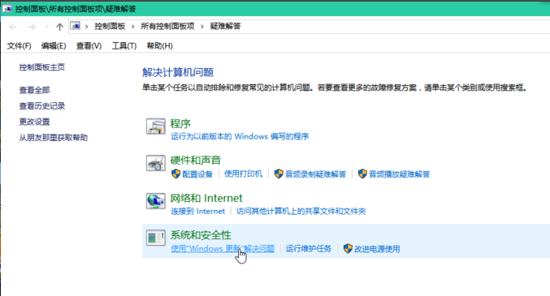The height and width of the screenshot is (296, 550).
Task: Click the 改进电源使用 link
Action: (377, 249)
